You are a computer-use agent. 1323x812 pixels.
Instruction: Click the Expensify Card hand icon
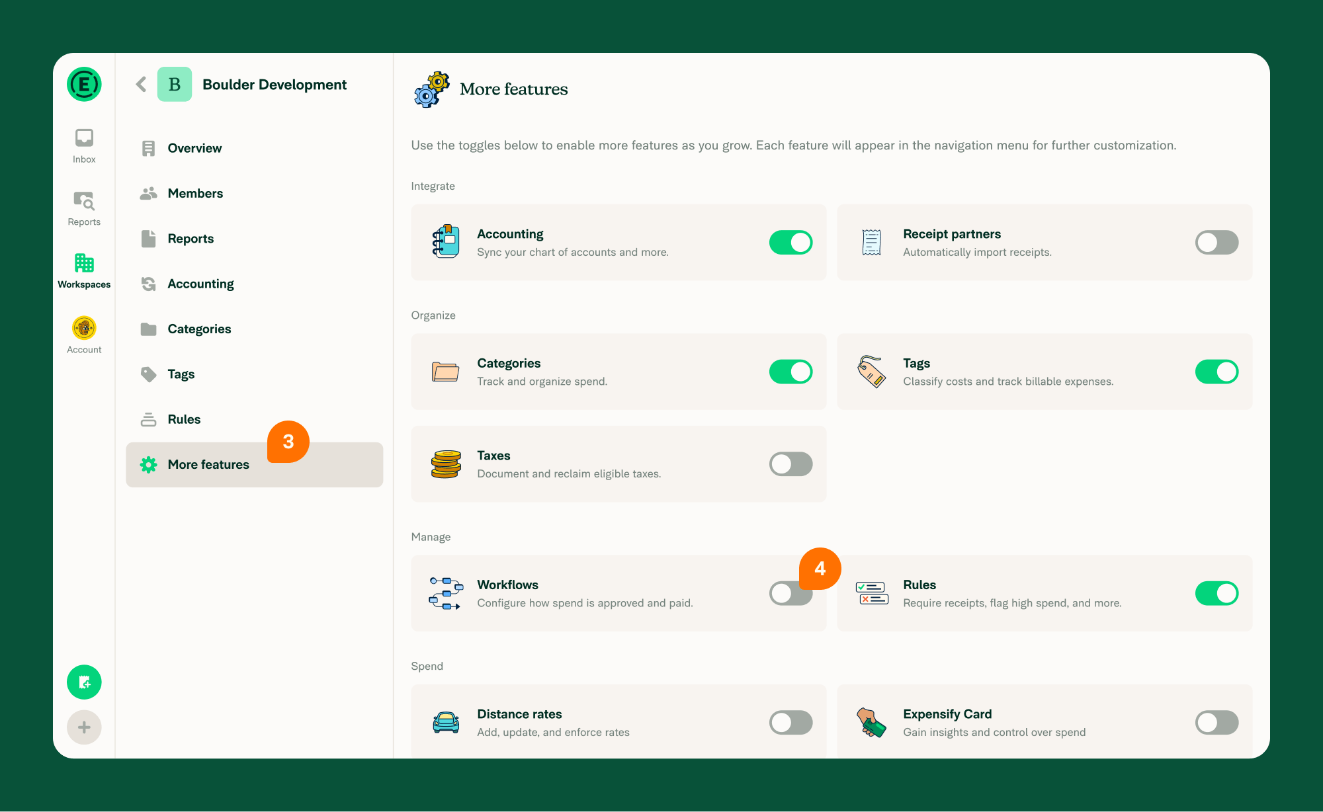pos(872,722)
